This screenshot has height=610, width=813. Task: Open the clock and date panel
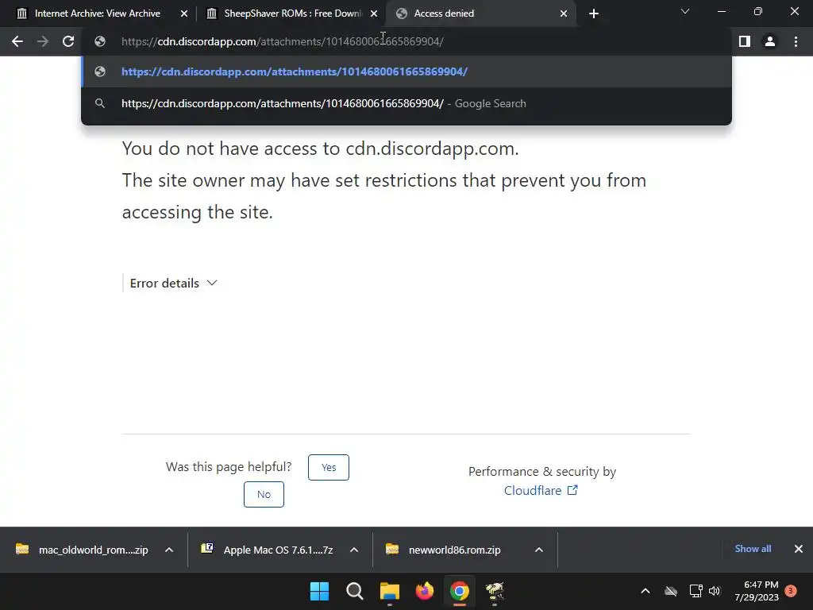coord(757,591)
